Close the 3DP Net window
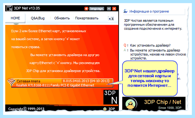The height and width of the screenshot is (118, 195). pyautogui.click(x=114, y=8)
